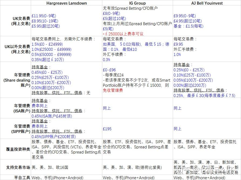
Task: Click the 0.25%(£0 - £25万) rate
Action: (189, 70)
